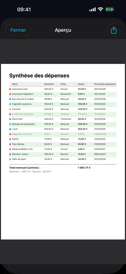Image resolution: width=126 pixels, height=274 pixels.
Task: Click the monthly value '6,00 €'
Action: [x=81, y=149]
